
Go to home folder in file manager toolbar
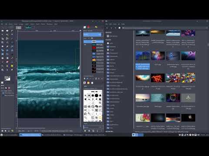[x=119, y=28]
